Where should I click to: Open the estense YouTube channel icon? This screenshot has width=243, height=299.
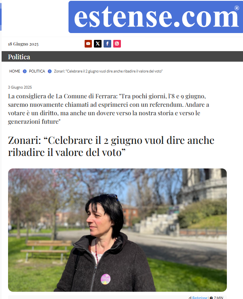(x=88, y=44)
